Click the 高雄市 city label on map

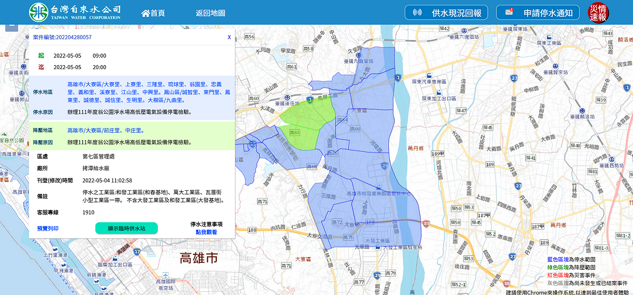tap(199, 258)
